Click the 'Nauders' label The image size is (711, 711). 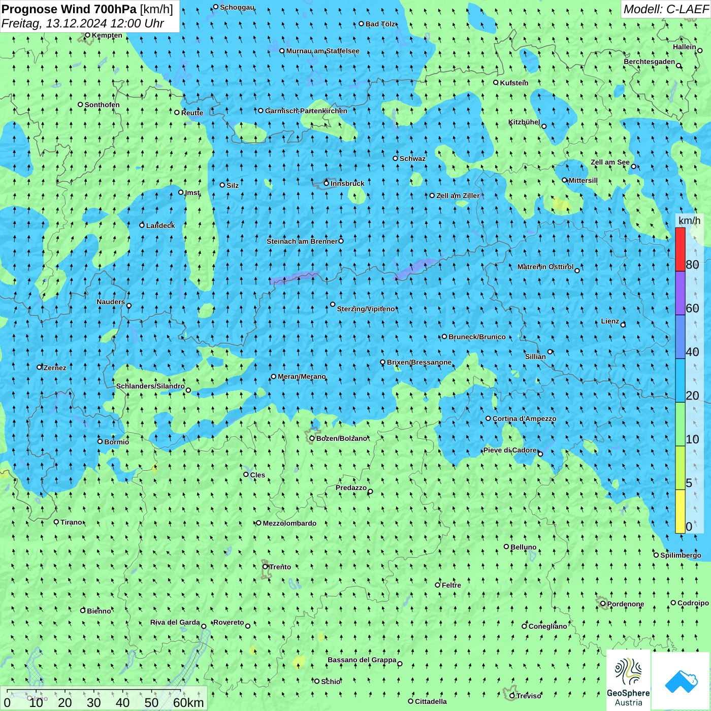[x=110, y=302]
